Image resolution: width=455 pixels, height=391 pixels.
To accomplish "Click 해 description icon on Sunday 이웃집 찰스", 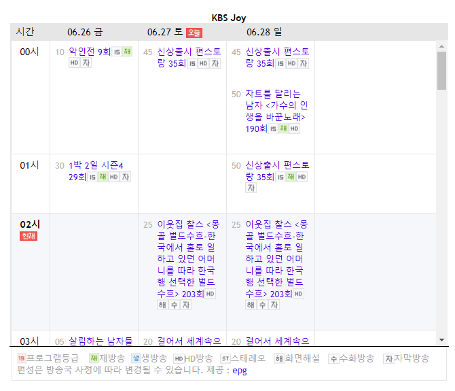I will [251, 305].
